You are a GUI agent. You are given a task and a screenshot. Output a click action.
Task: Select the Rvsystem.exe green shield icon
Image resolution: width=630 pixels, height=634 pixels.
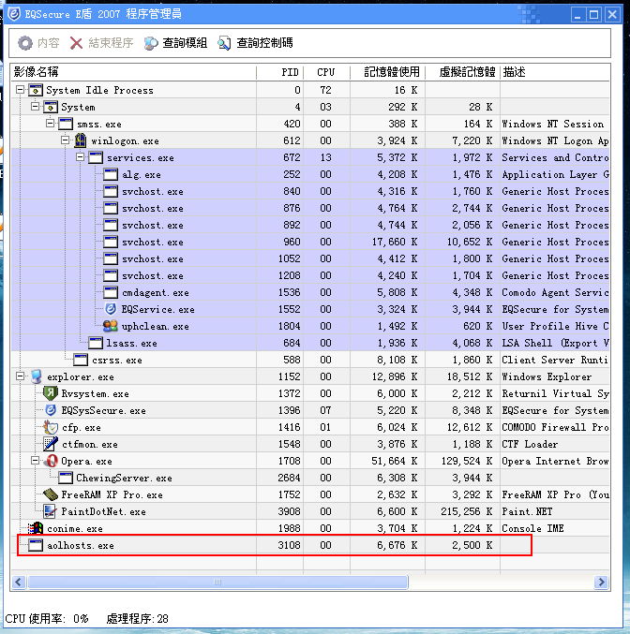[51, 393]
